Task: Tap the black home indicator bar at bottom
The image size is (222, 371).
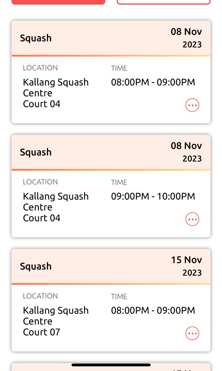Action: 111,365
